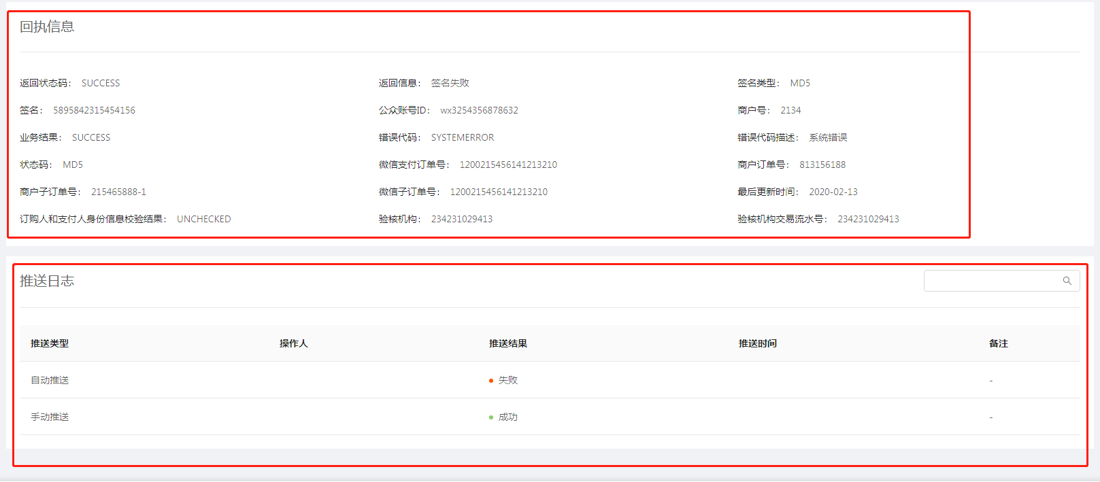Click the 订购人和支付人身份信息校验结果 label

tap(92, 219)
